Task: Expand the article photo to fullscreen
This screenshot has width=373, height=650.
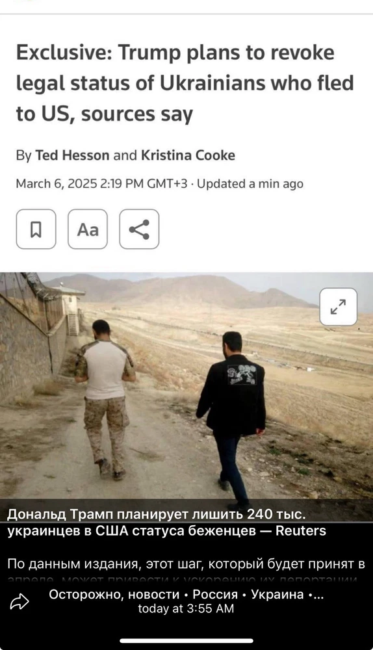Action: [x=338, y=307]
